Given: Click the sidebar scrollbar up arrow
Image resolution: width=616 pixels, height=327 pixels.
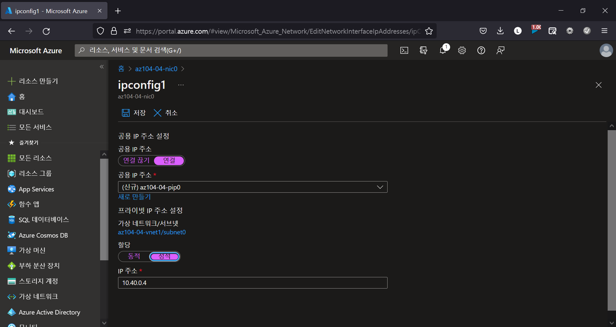Looking at the screenshot, I should click(104, 154).
